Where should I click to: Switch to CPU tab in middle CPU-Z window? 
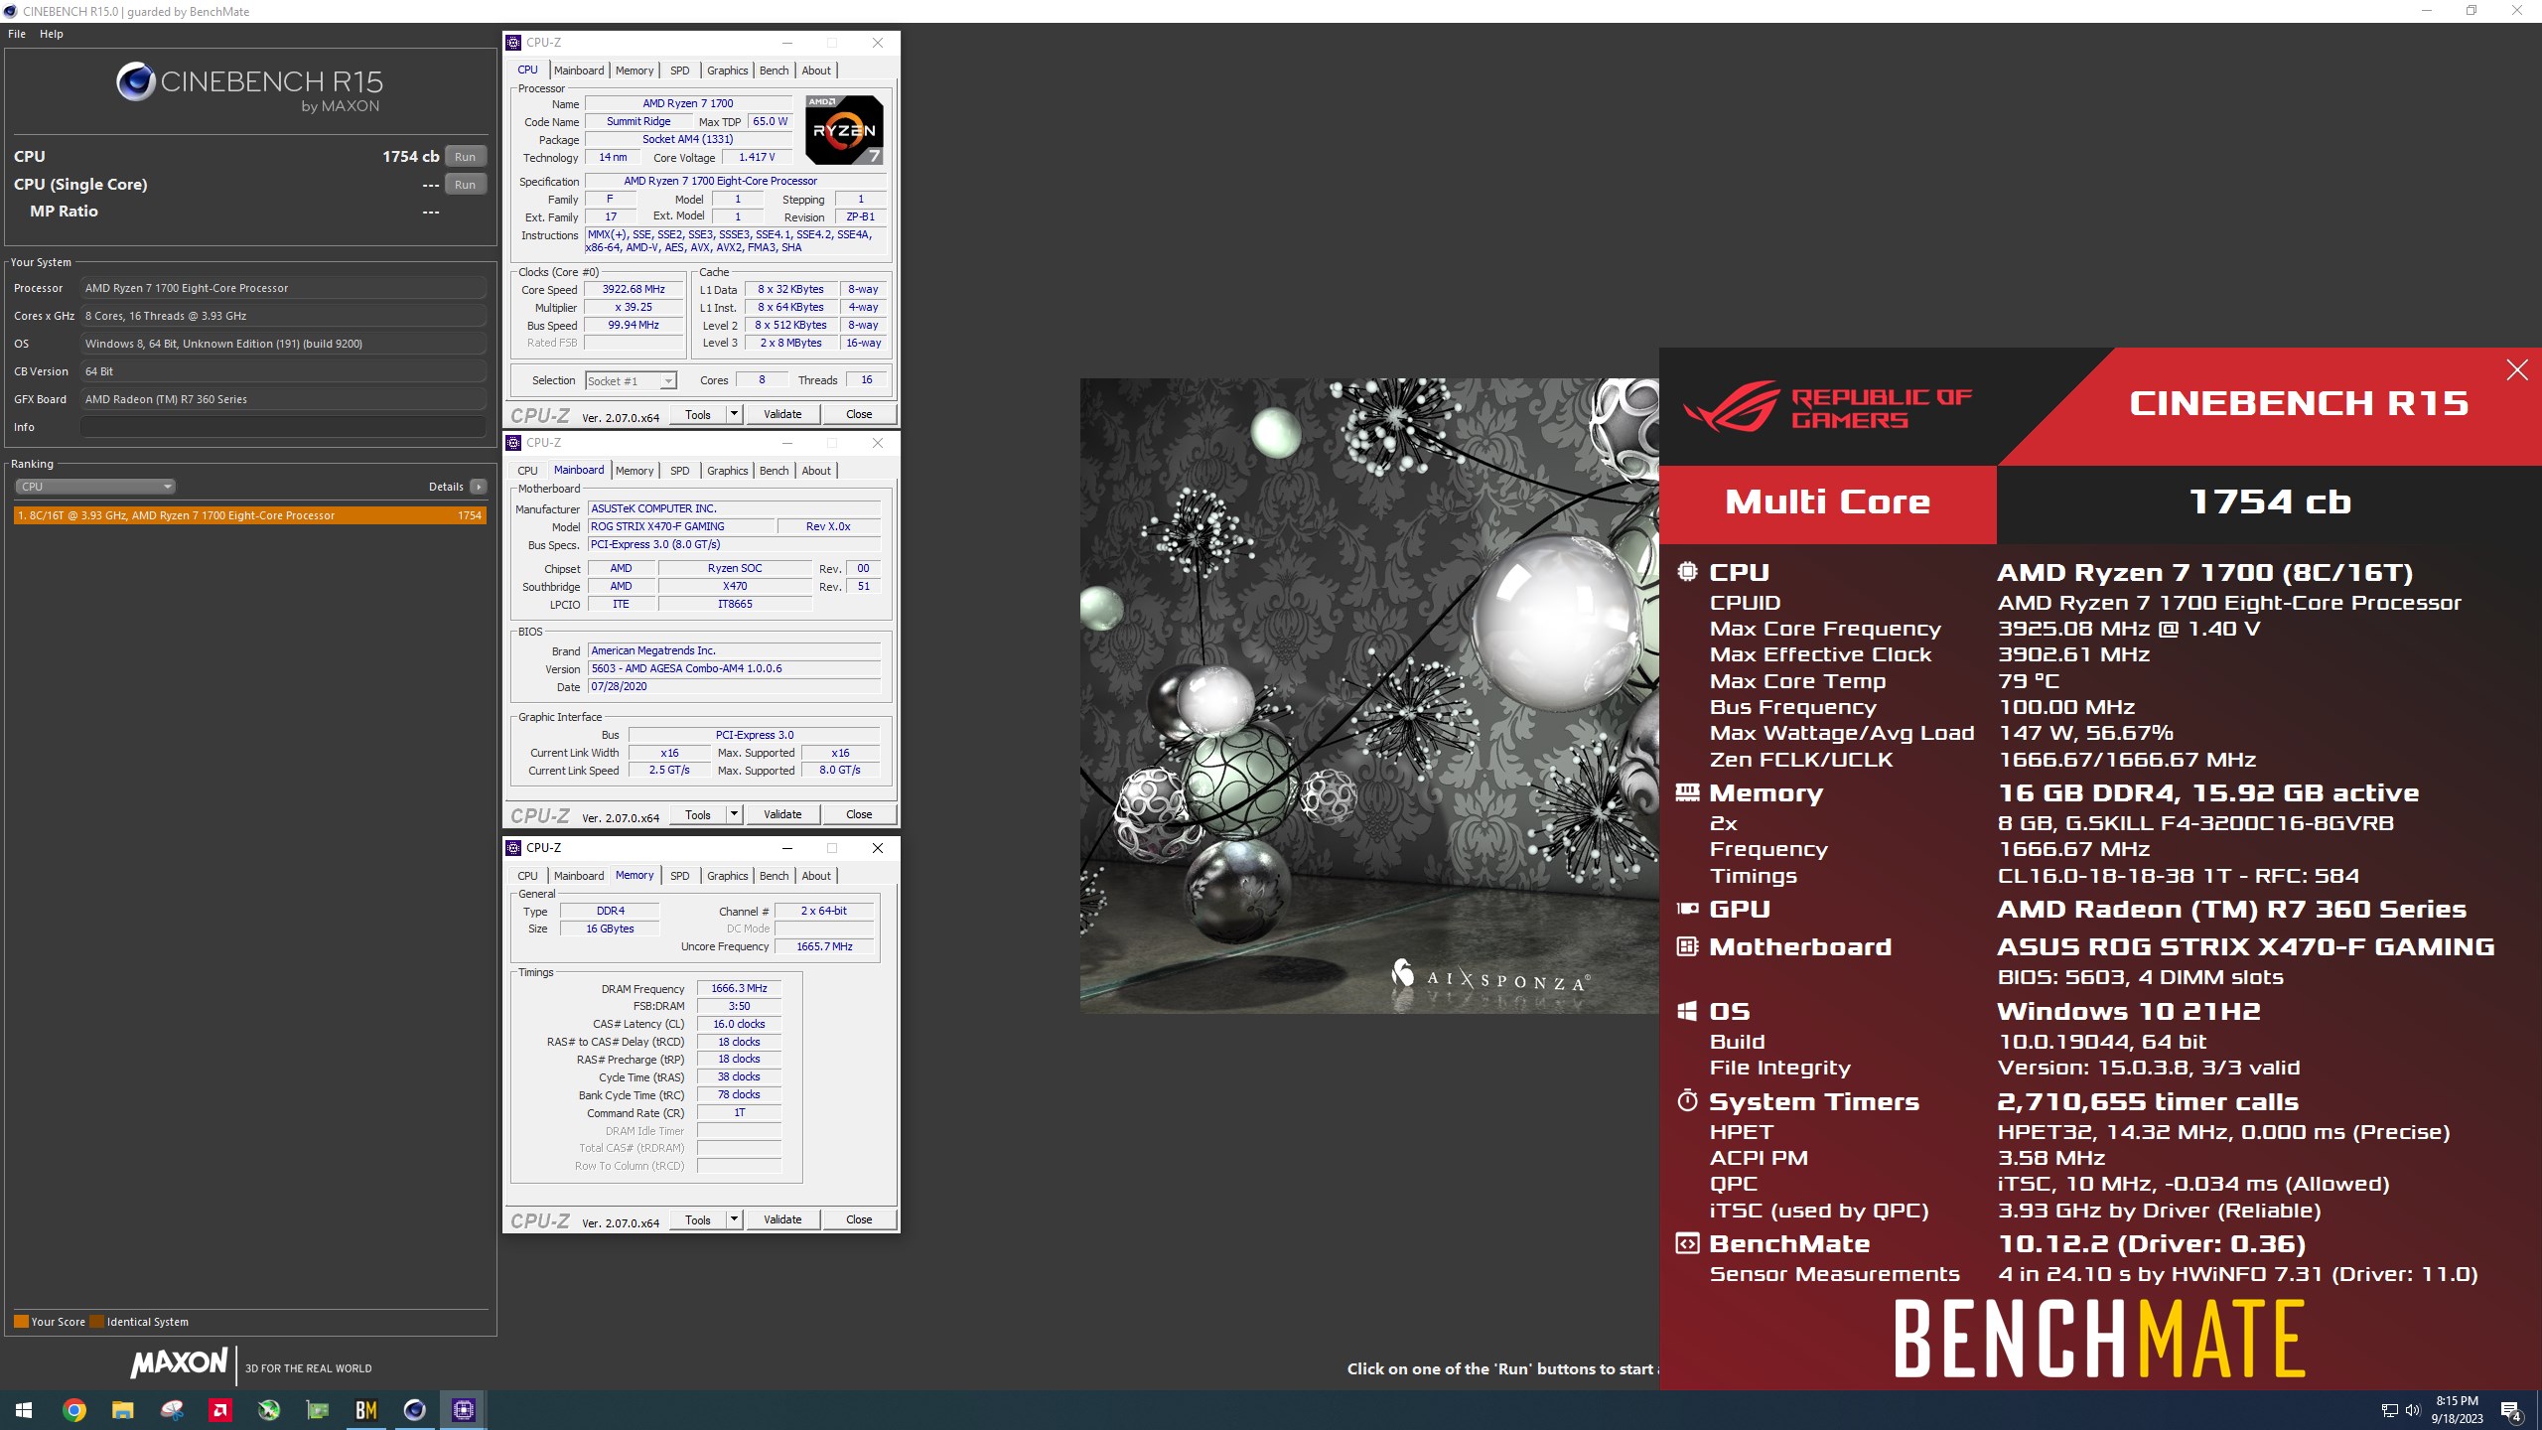tap(528, 471)
